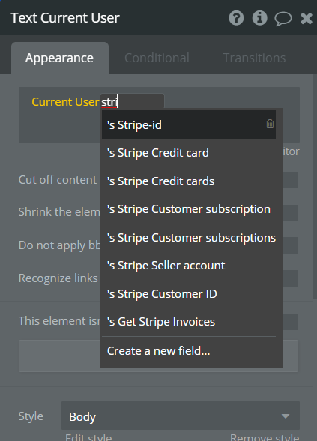Click the yellow Current User expression
317x441 pixels.
(65, 101)
